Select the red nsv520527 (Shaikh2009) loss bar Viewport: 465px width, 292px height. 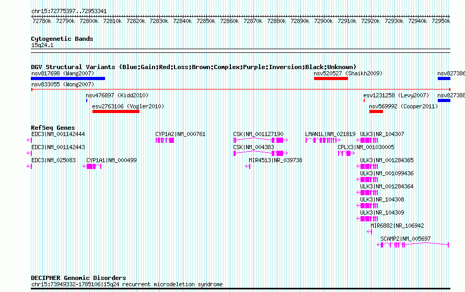331,78
